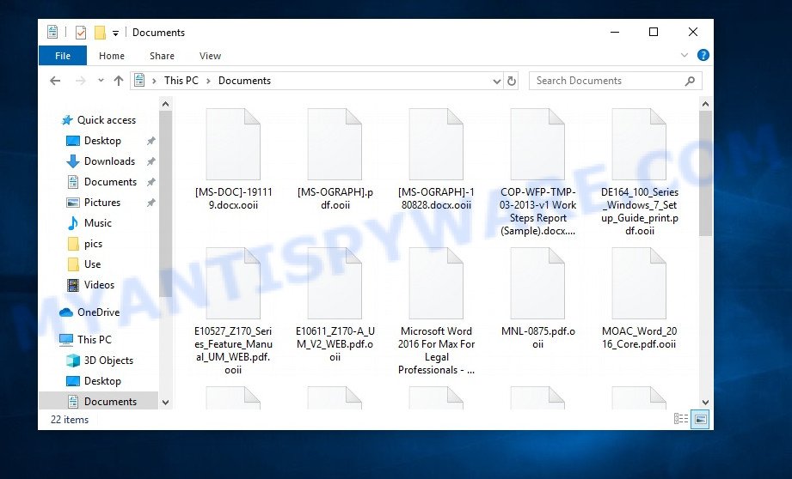This screenshot has width=792, height=479.
Task: Select file MOAC_Word_2016_Core.pdf.ooii
Action: [x=640, y=299]
